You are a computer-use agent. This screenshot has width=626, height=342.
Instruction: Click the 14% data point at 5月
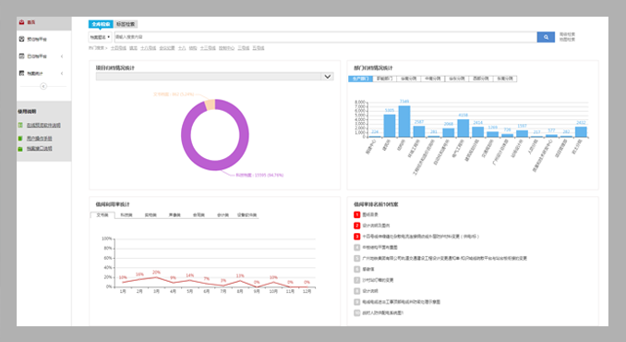click(189, 280)
